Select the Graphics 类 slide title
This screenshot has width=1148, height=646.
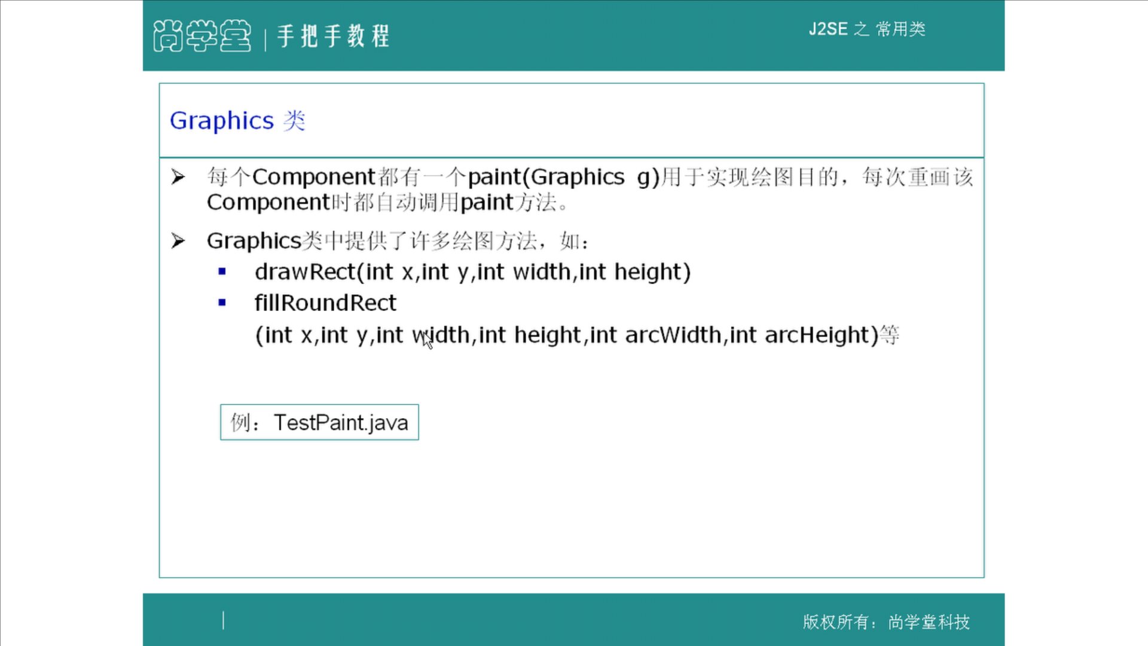point(237,121)
